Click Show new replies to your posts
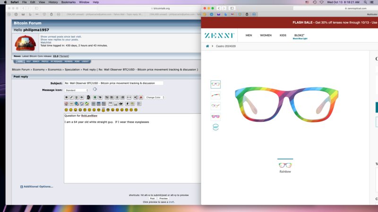The height and width of the screenshot is (212, 378). point(60,40)
